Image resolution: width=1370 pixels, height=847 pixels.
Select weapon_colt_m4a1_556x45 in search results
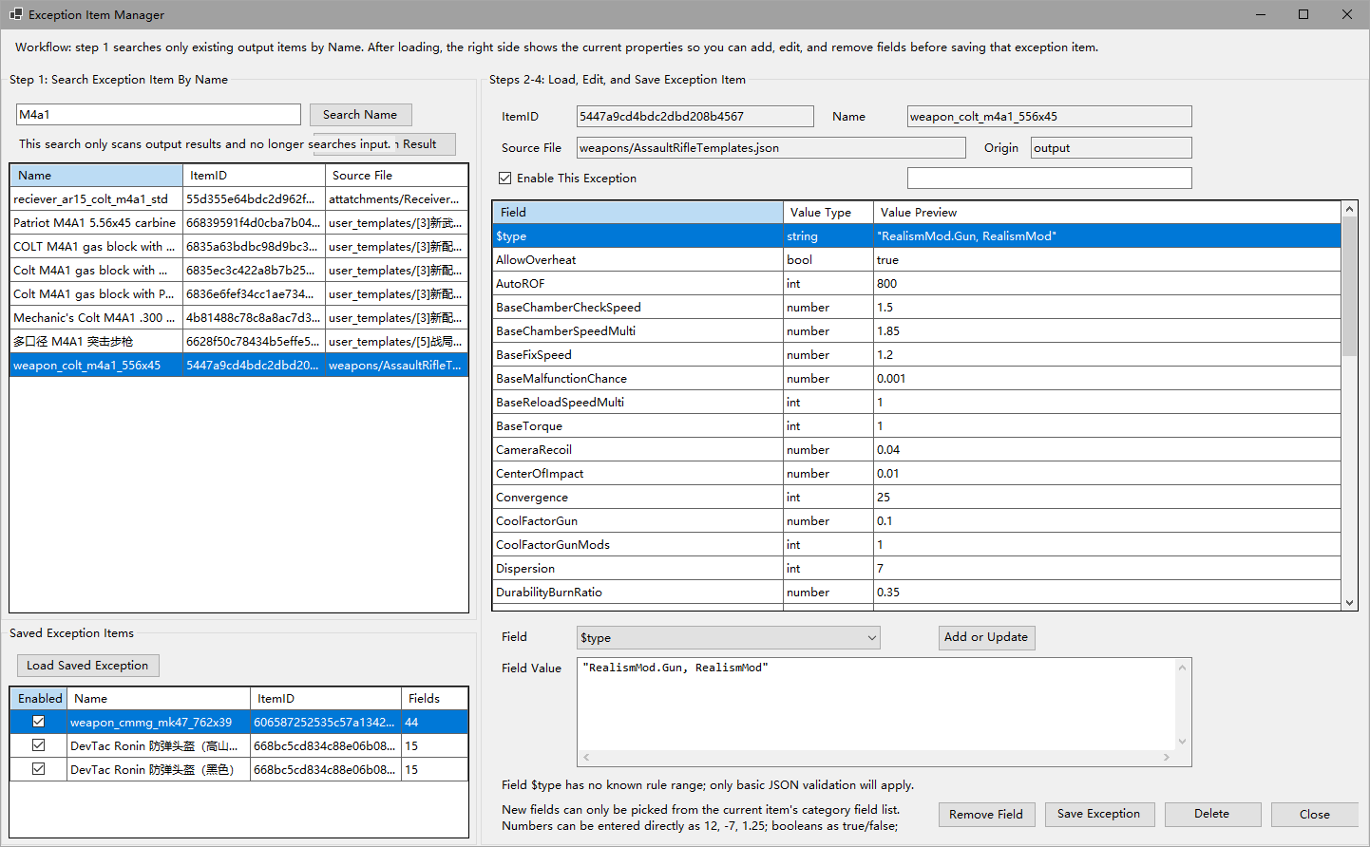click(x=95, y=364)
